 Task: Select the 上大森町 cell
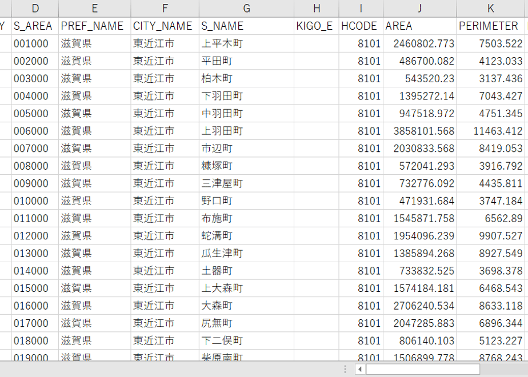[246, 288]
